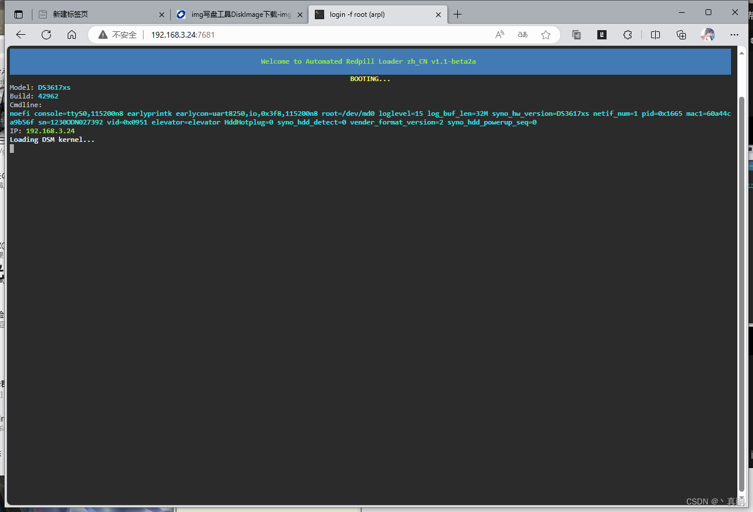Screen dimensions: 753x512
Task: Open browser settings and more menu
Action: pos(734,35)
